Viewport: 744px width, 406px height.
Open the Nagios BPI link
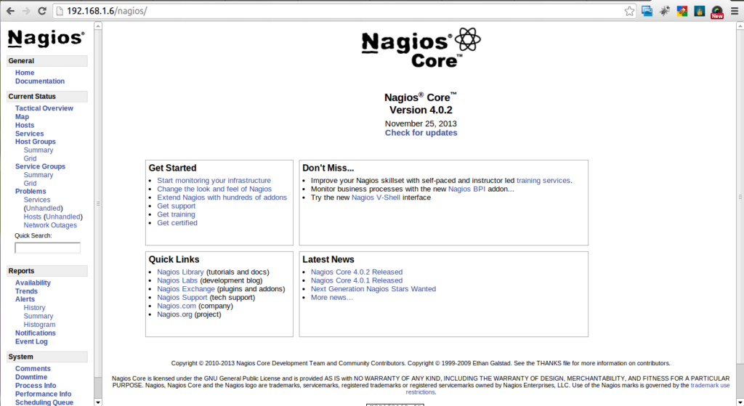tap(467, 190)
